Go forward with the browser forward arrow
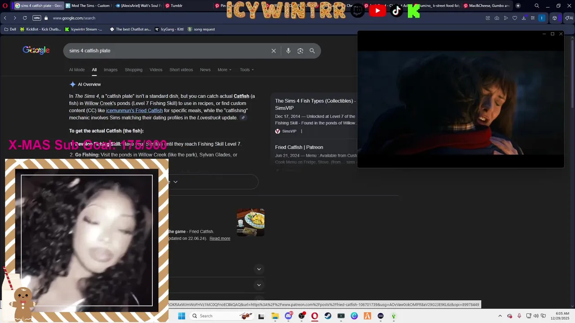 coord(15,18)
